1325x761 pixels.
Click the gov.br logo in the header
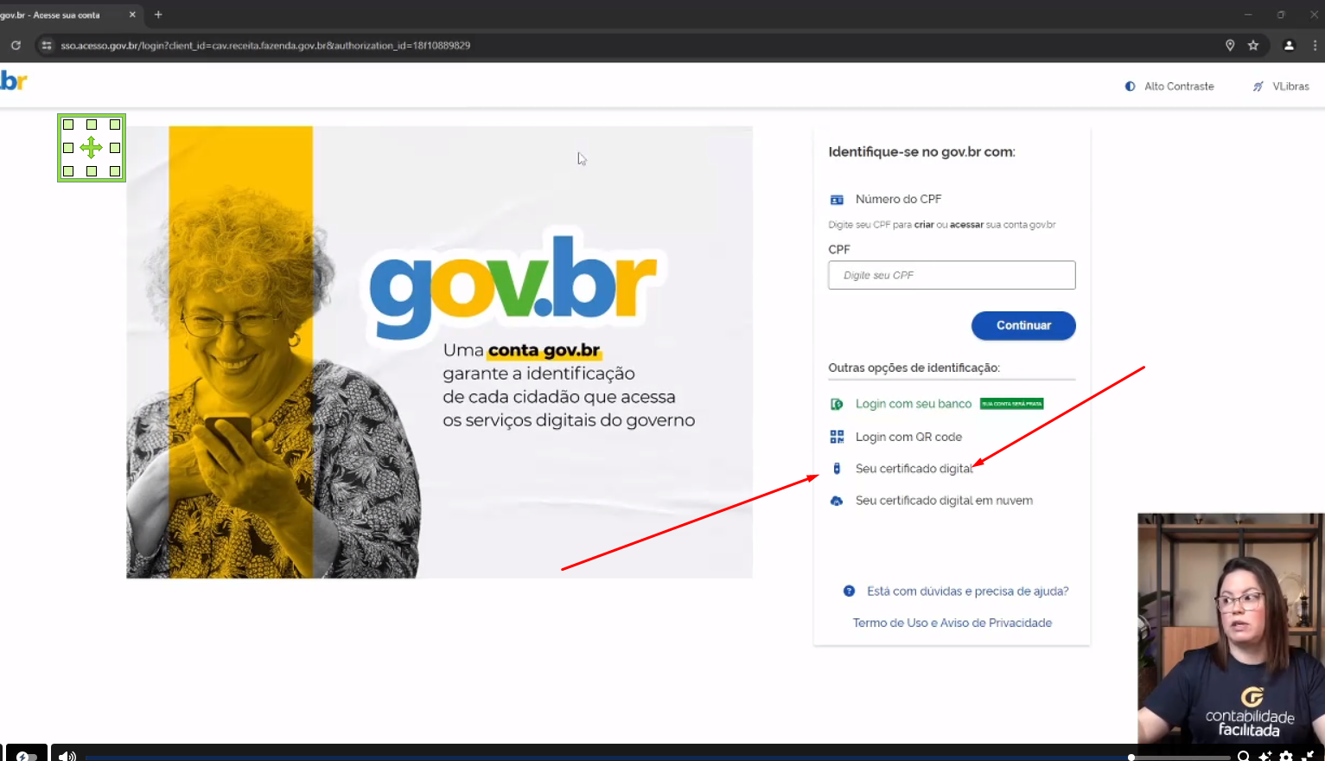click(14, 81)
